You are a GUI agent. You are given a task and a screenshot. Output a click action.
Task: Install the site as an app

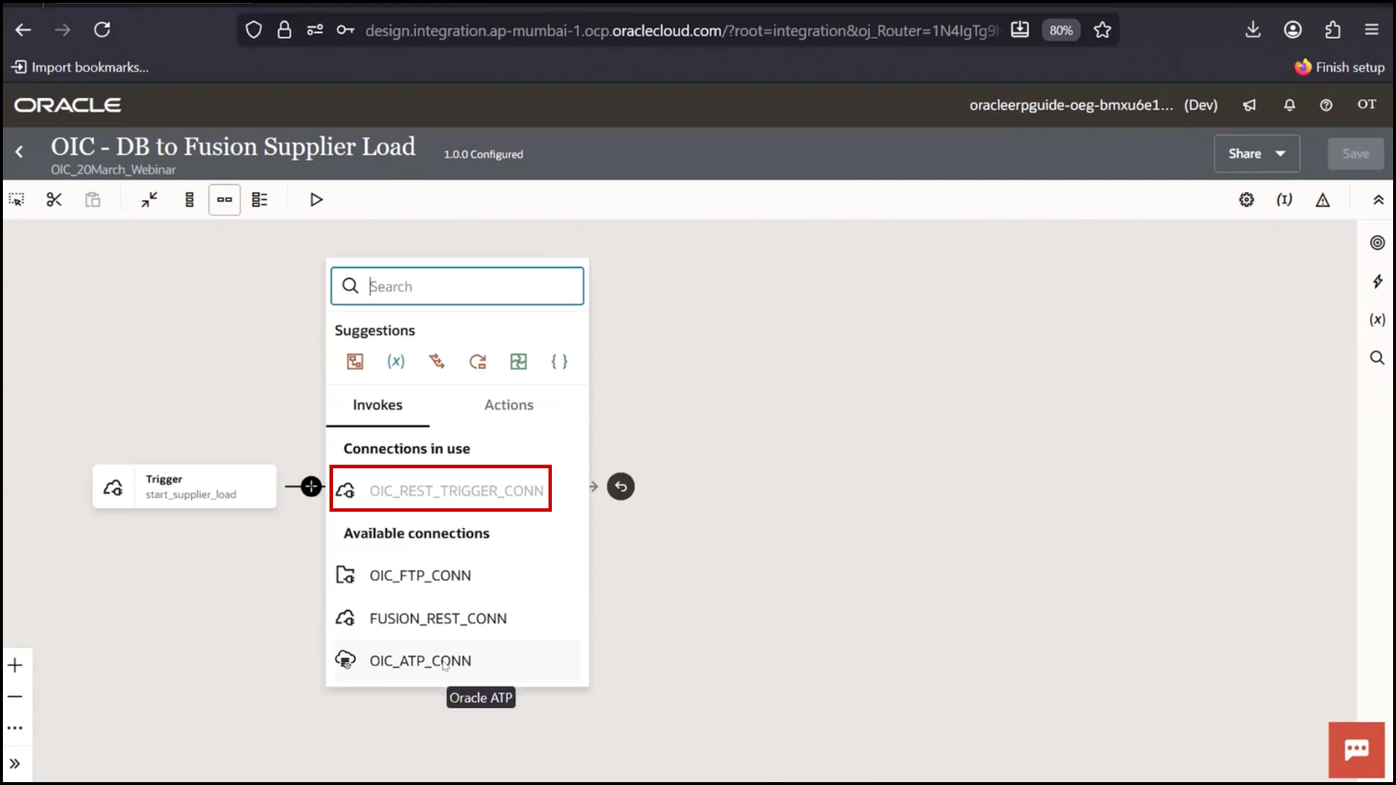(x=1020, y=30)
